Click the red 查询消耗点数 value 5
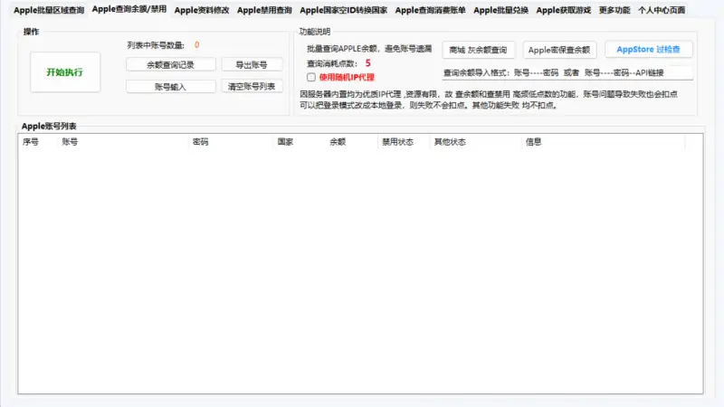Screen dimensions: 724x407 (368, 63)
